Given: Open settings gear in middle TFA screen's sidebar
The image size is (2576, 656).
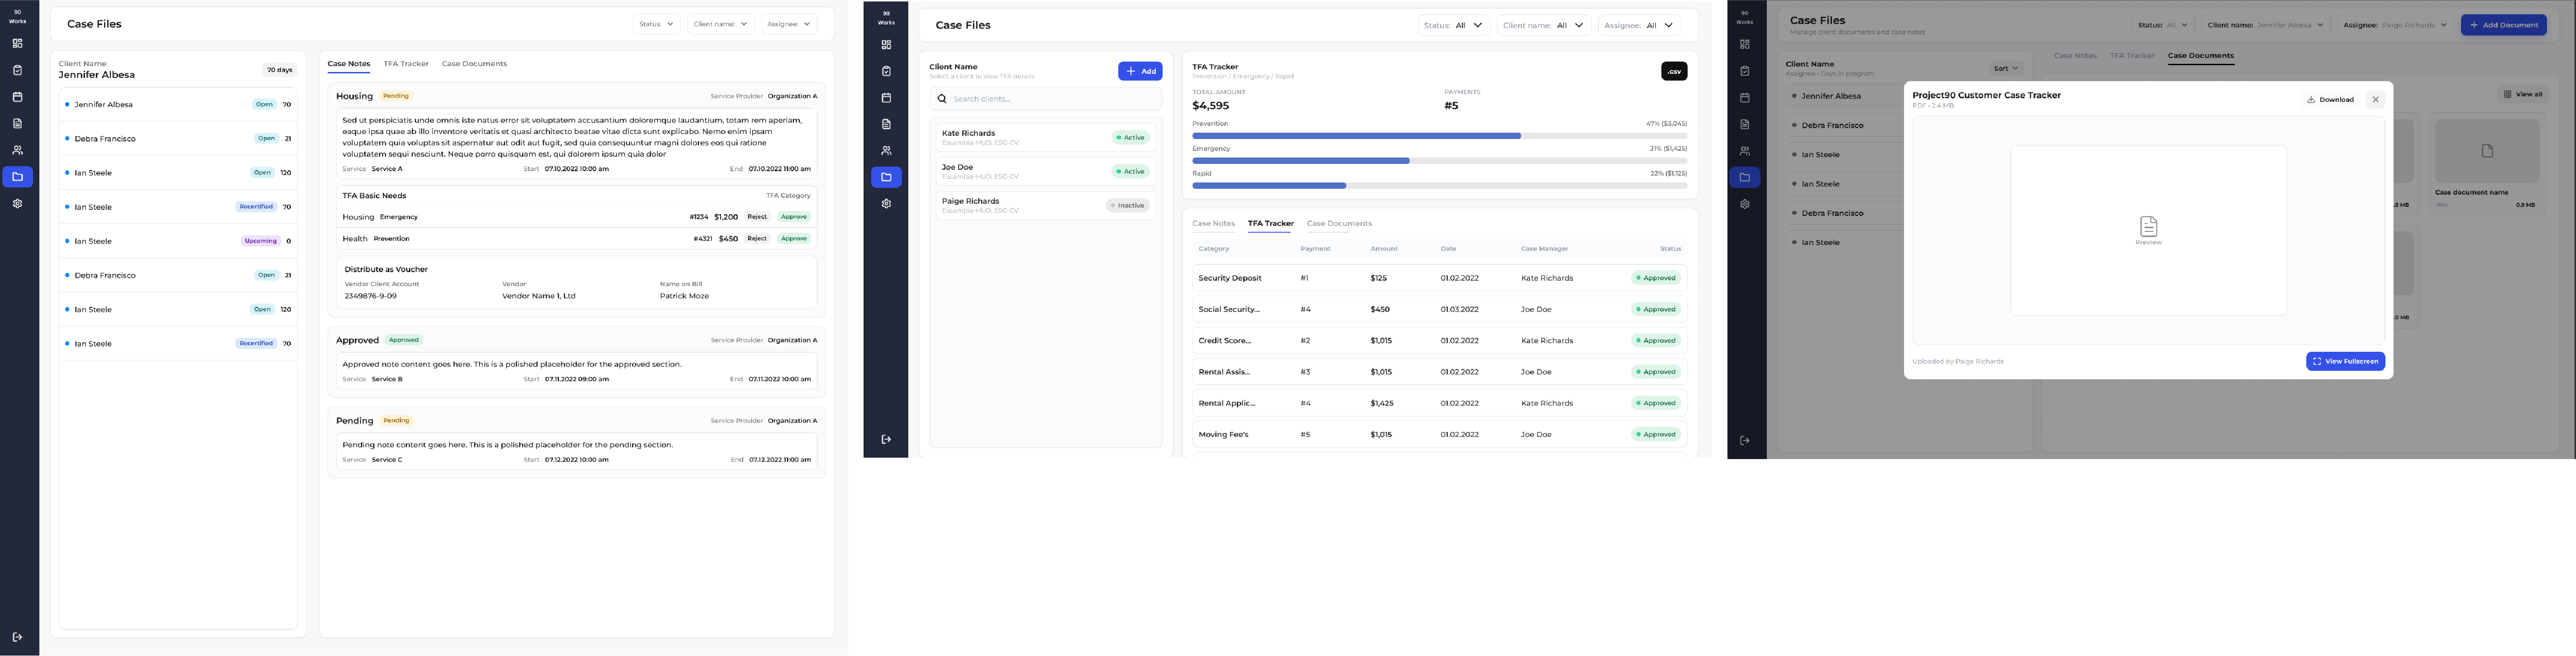Looking at the screenshot, I should [x=886, y=204].
